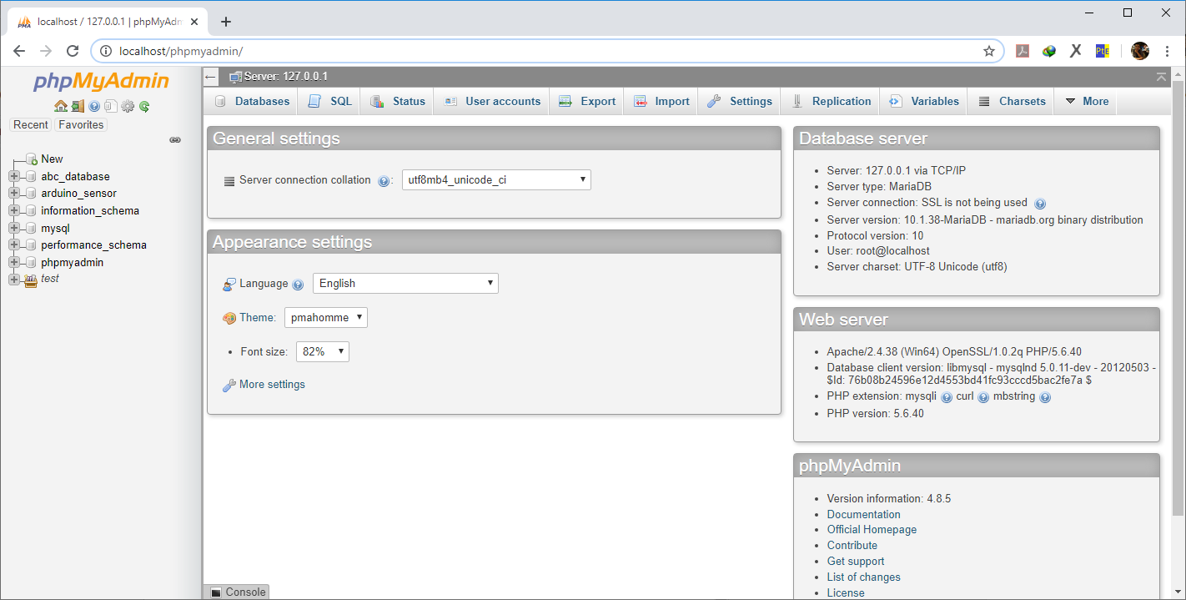
Task: Click the panel collapse arrows icon in sidebar
Action: (x=175, y=140)
